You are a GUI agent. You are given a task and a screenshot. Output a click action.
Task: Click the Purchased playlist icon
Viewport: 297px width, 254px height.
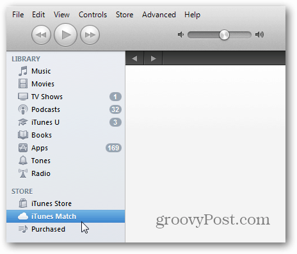(23, 229)
